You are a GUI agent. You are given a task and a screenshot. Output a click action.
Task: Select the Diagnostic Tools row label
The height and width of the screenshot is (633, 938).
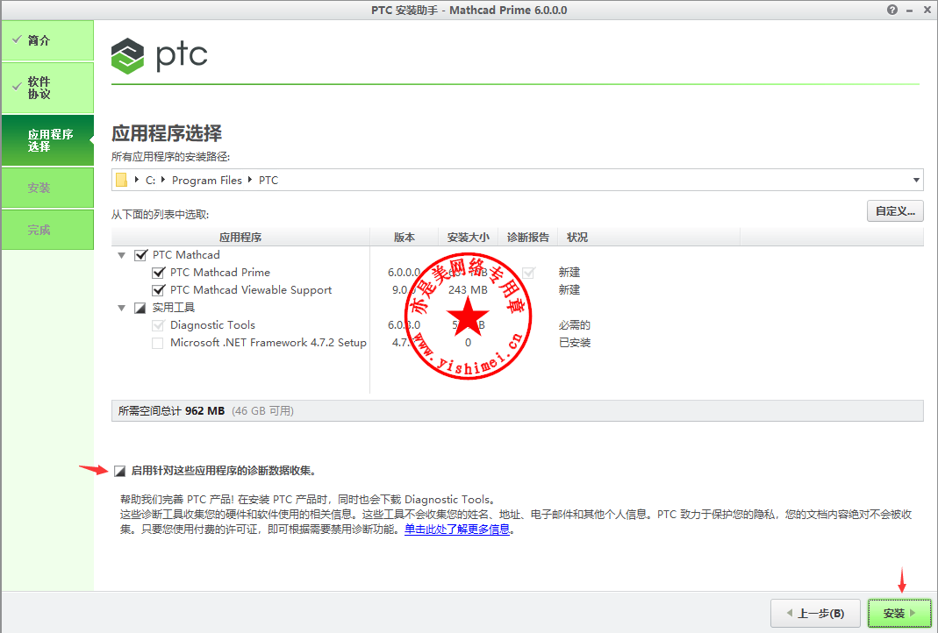click(x=212, y=325)
